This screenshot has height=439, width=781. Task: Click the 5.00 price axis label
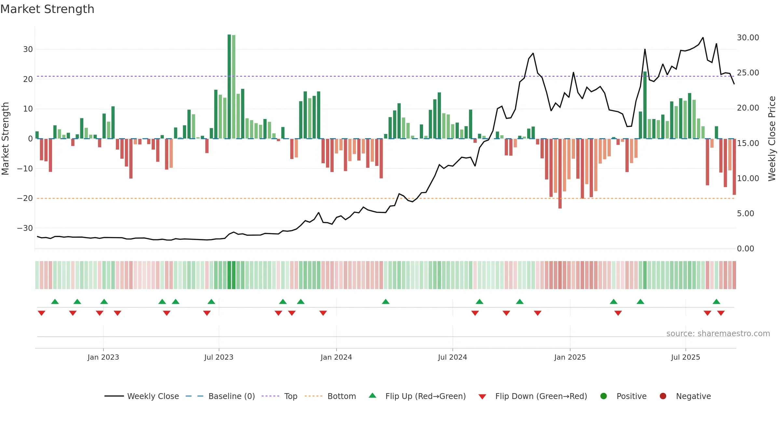(x=745, y=214)
